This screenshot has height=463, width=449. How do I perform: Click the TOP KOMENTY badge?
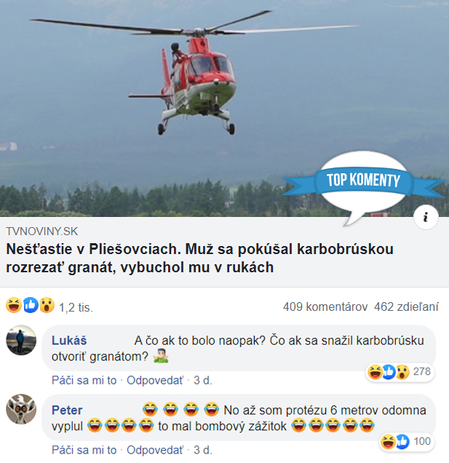(363, 180)
